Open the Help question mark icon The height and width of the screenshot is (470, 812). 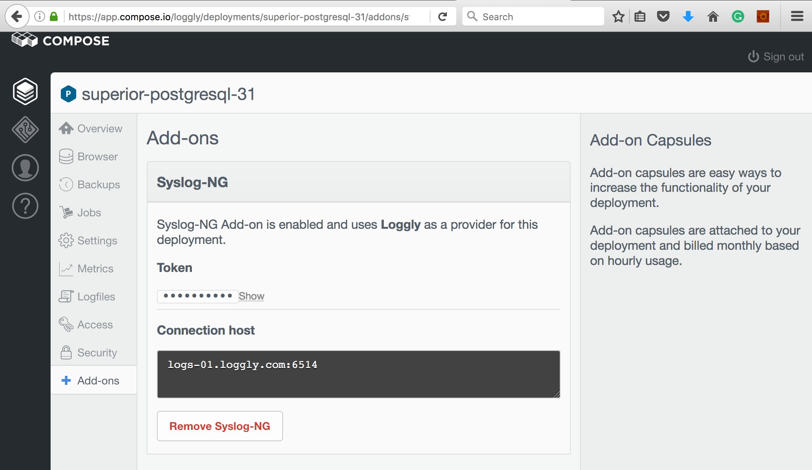25,206
